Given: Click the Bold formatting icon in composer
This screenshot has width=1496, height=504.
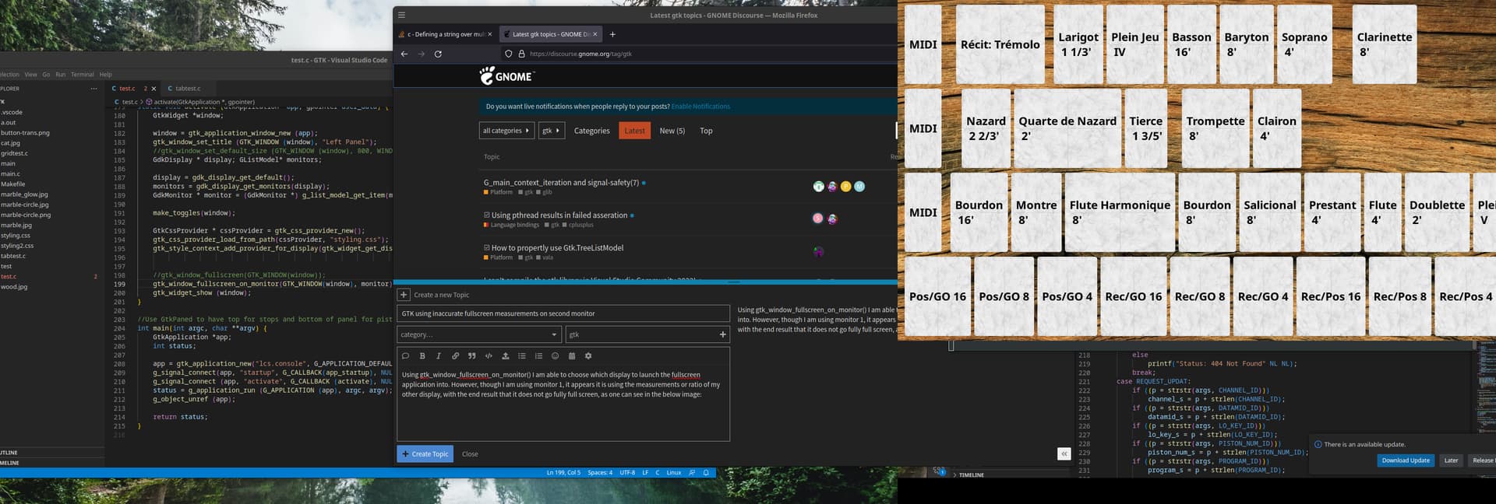Looking at the screenshot, I should tap(422, 356).
